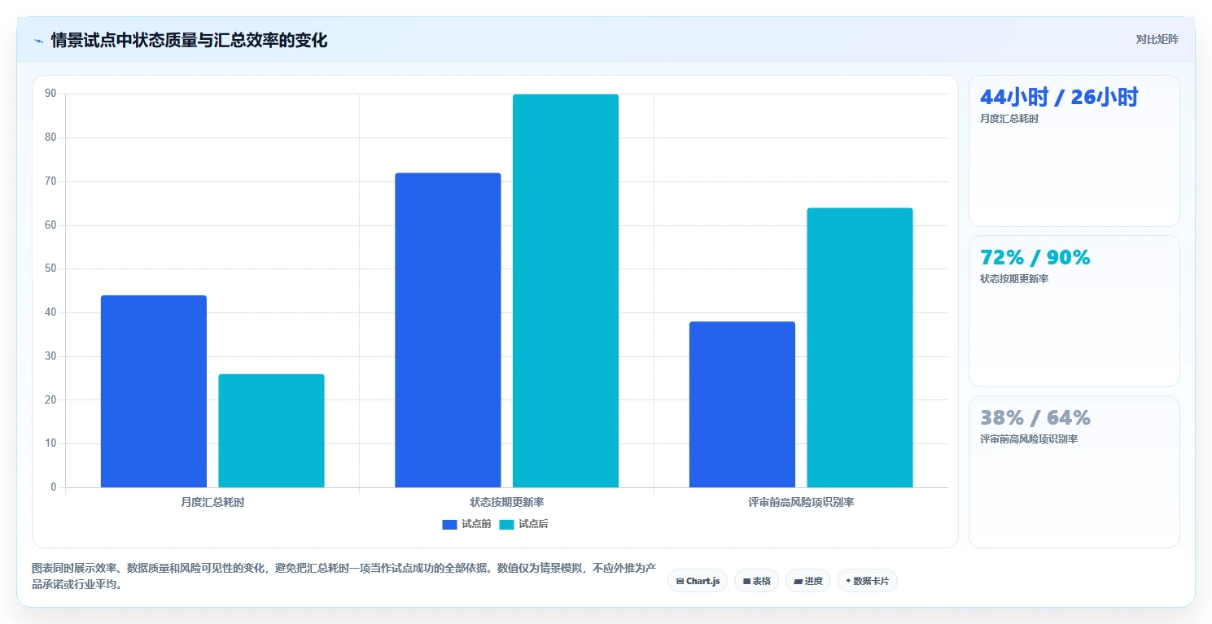
Task: Click the y-axis tick labeled 30
Action: 51,356
